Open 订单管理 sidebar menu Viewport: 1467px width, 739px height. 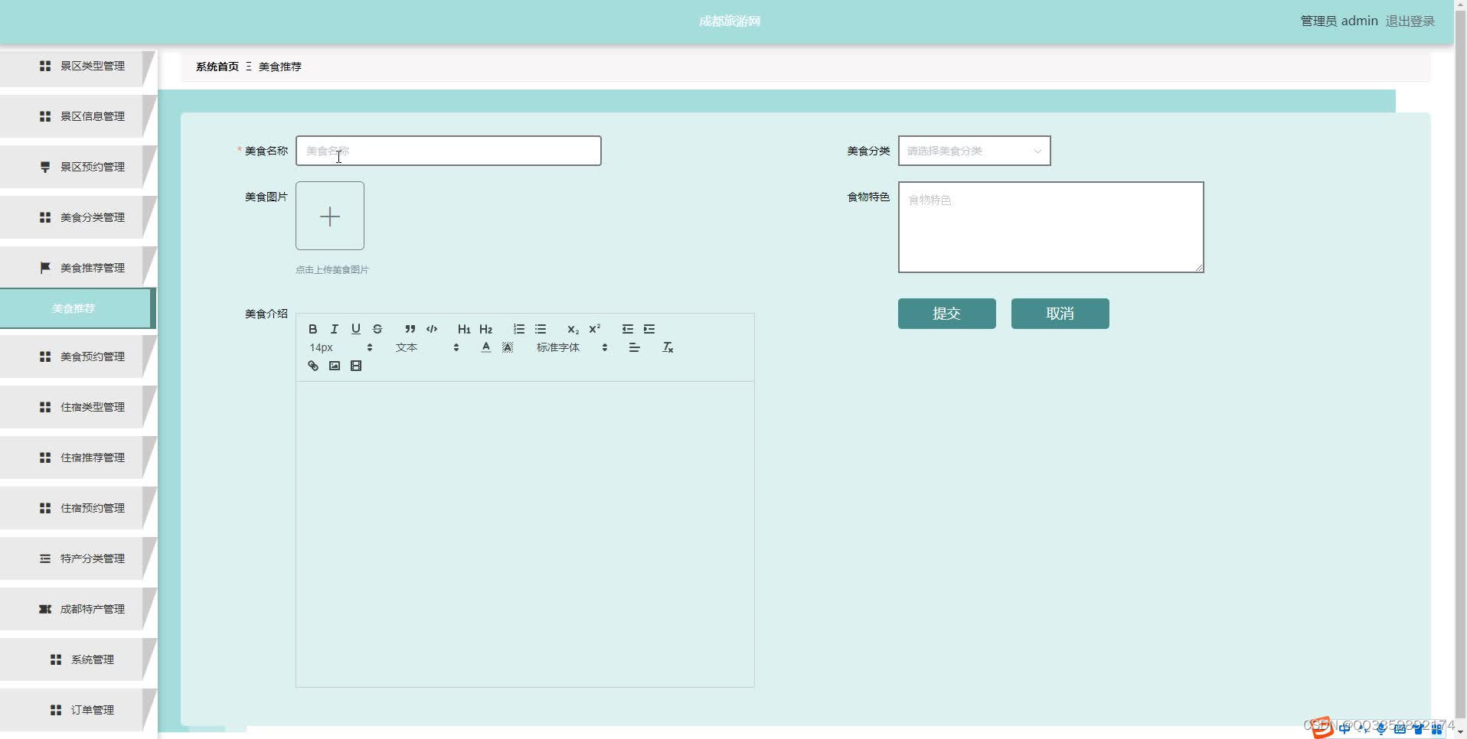coord(77,710)
